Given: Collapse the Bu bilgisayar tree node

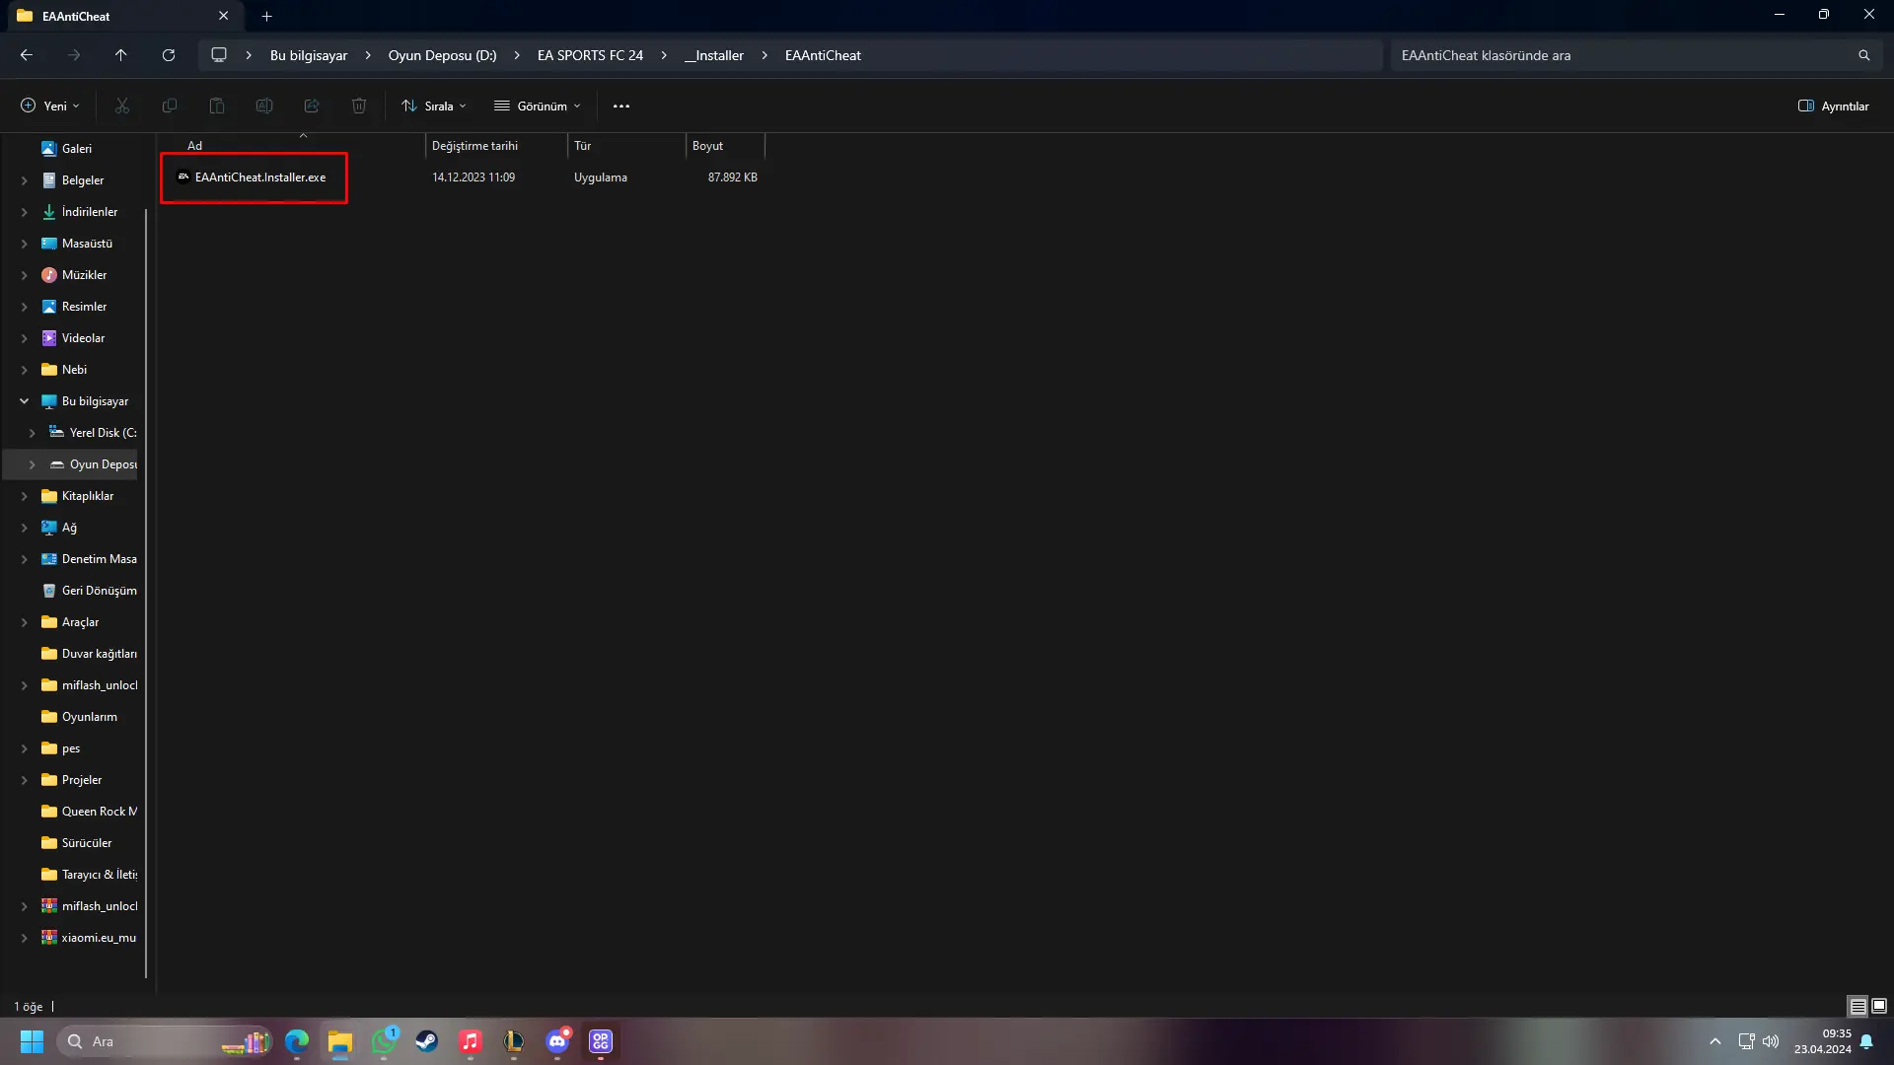Looking at the screenshot, I should tap(25, 401).
